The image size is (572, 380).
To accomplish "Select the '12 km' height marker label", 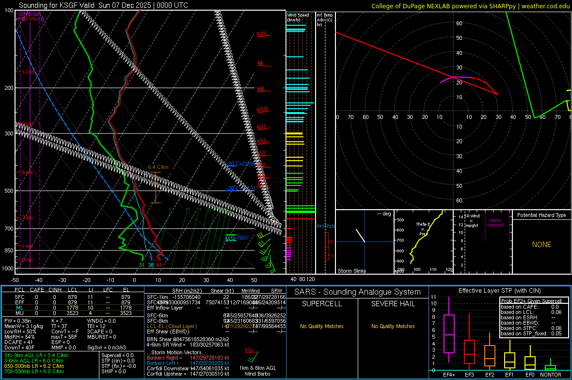I will coord(29,72).
